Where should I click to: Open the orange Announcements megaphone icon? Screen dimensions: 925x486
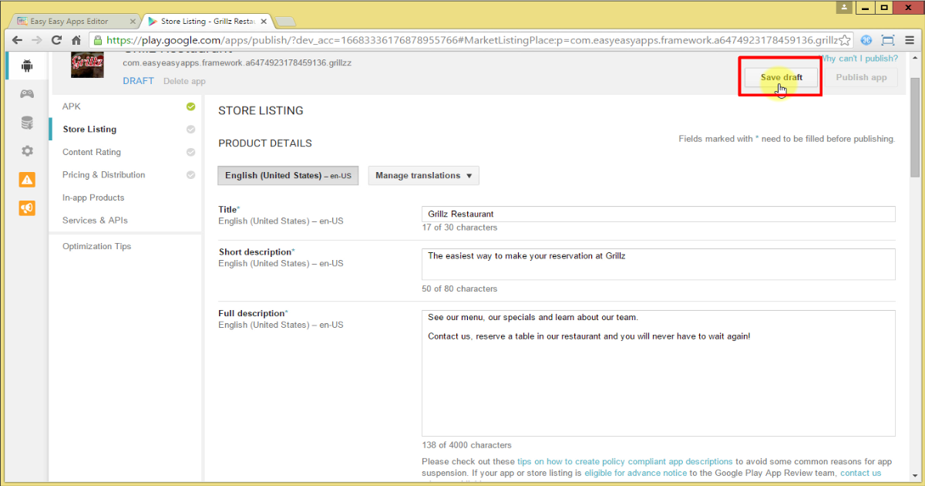(x=27, y=208)
